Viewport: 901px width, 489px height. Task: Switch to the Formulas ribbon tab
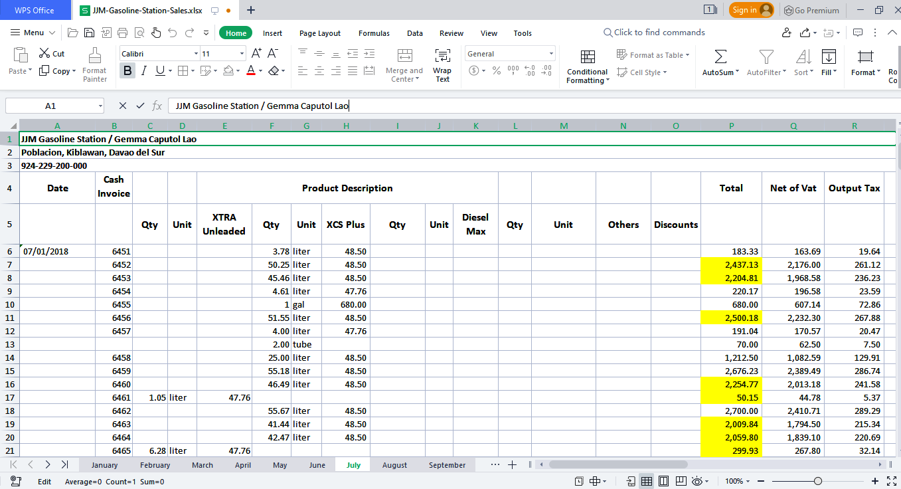tap(374, 33)
